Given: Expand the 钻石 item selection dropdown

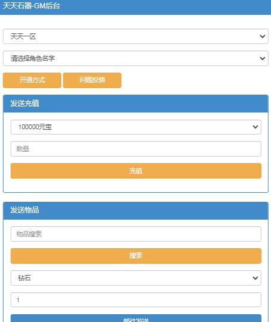Looking at the screenshot, I should [136, 278].
